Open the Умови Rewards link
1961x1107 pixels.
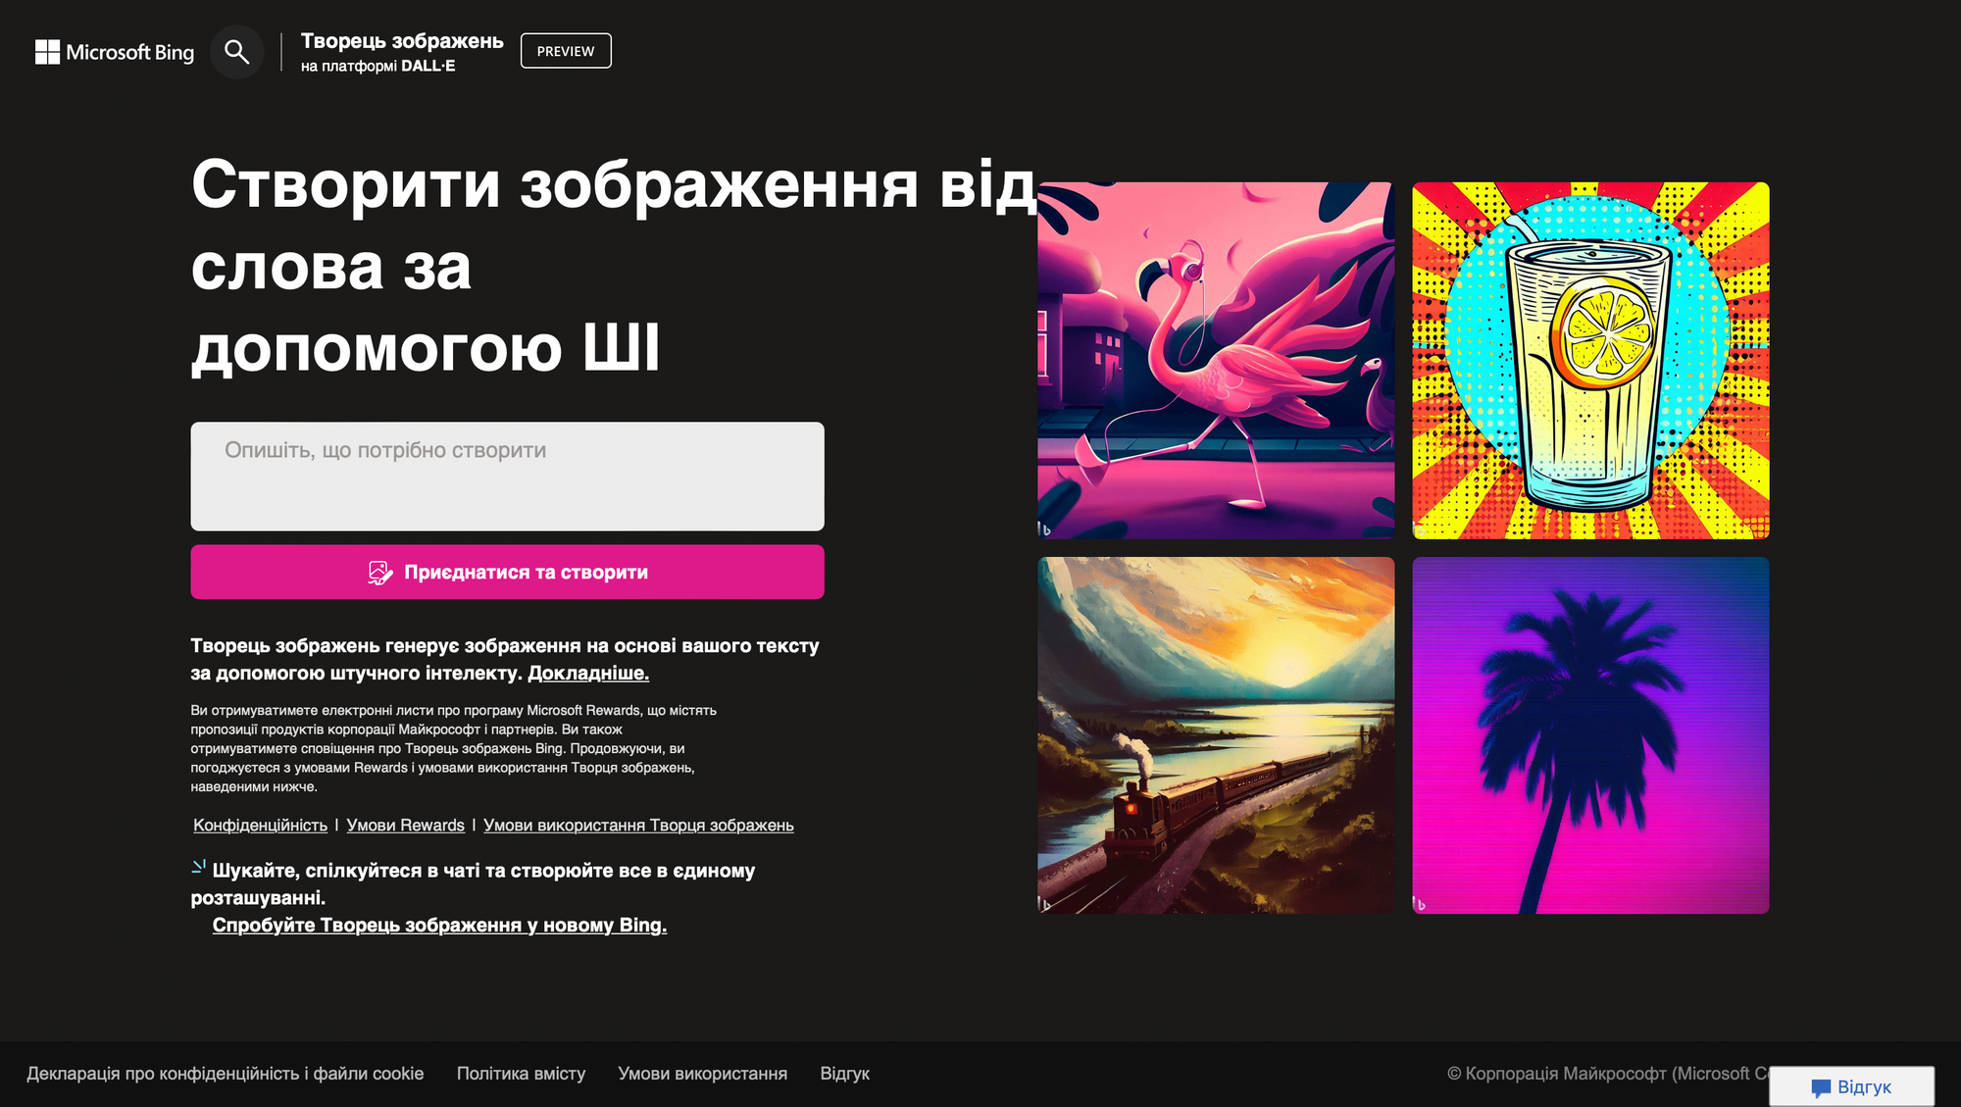pos(405,826)
